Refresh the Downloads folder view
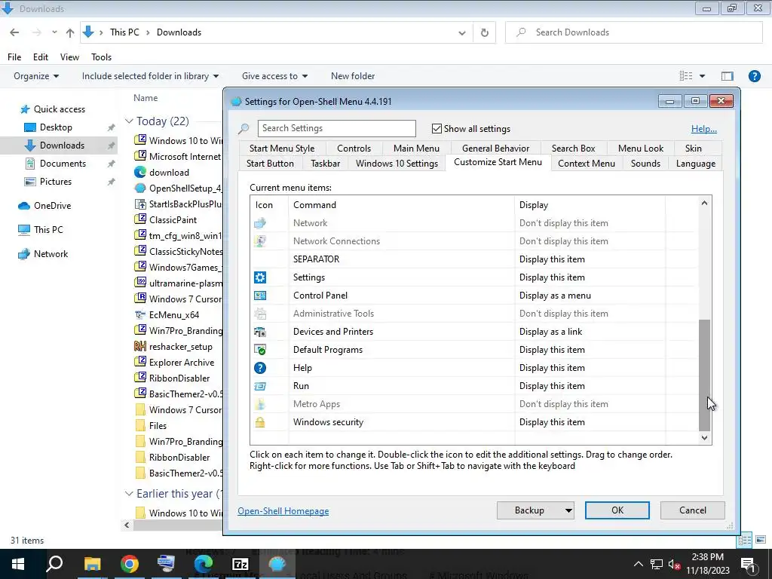The width and height of the screenshot is (772, 579). click(x=485, y=32)
